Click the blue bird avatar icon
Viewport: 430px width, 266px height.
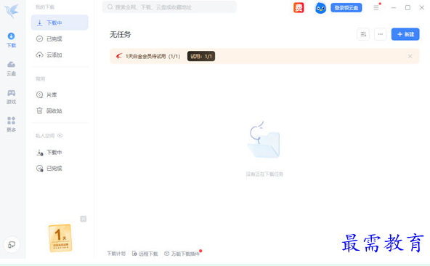pyautogui.click(x=320, y=8)
